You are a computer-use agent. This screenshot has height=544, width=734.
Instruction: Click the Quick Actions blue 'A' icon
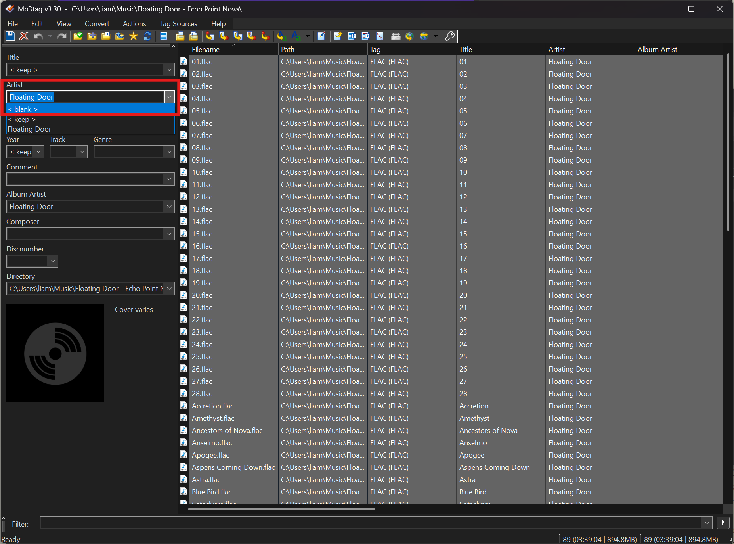[x=296, y=36]
